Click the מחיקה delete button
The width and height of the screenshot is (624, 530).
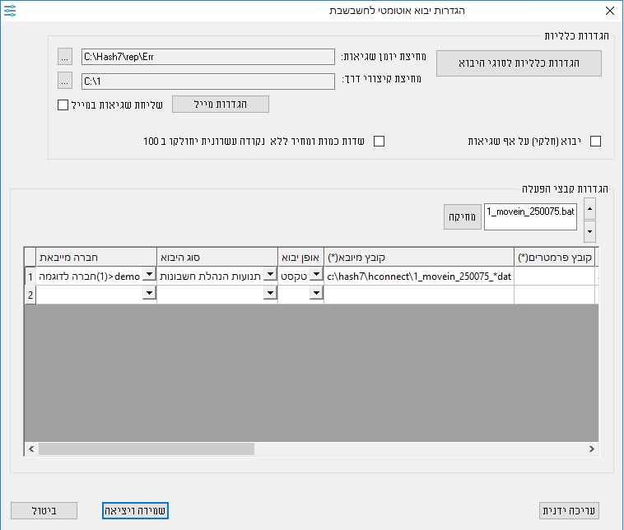463,216
